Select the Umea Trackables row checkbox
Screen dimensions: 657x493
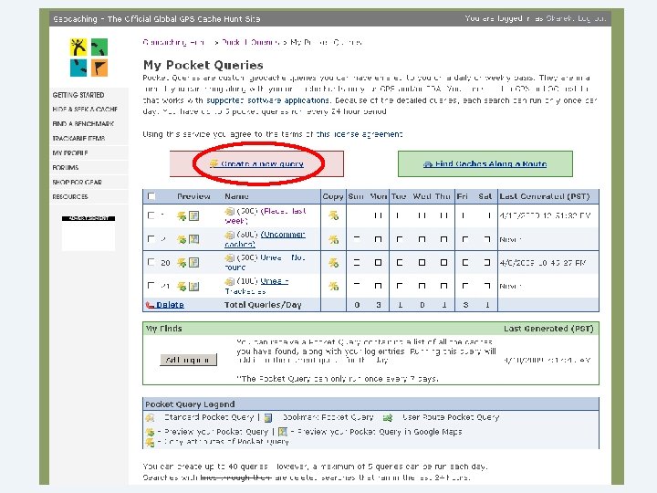(151, 286)
